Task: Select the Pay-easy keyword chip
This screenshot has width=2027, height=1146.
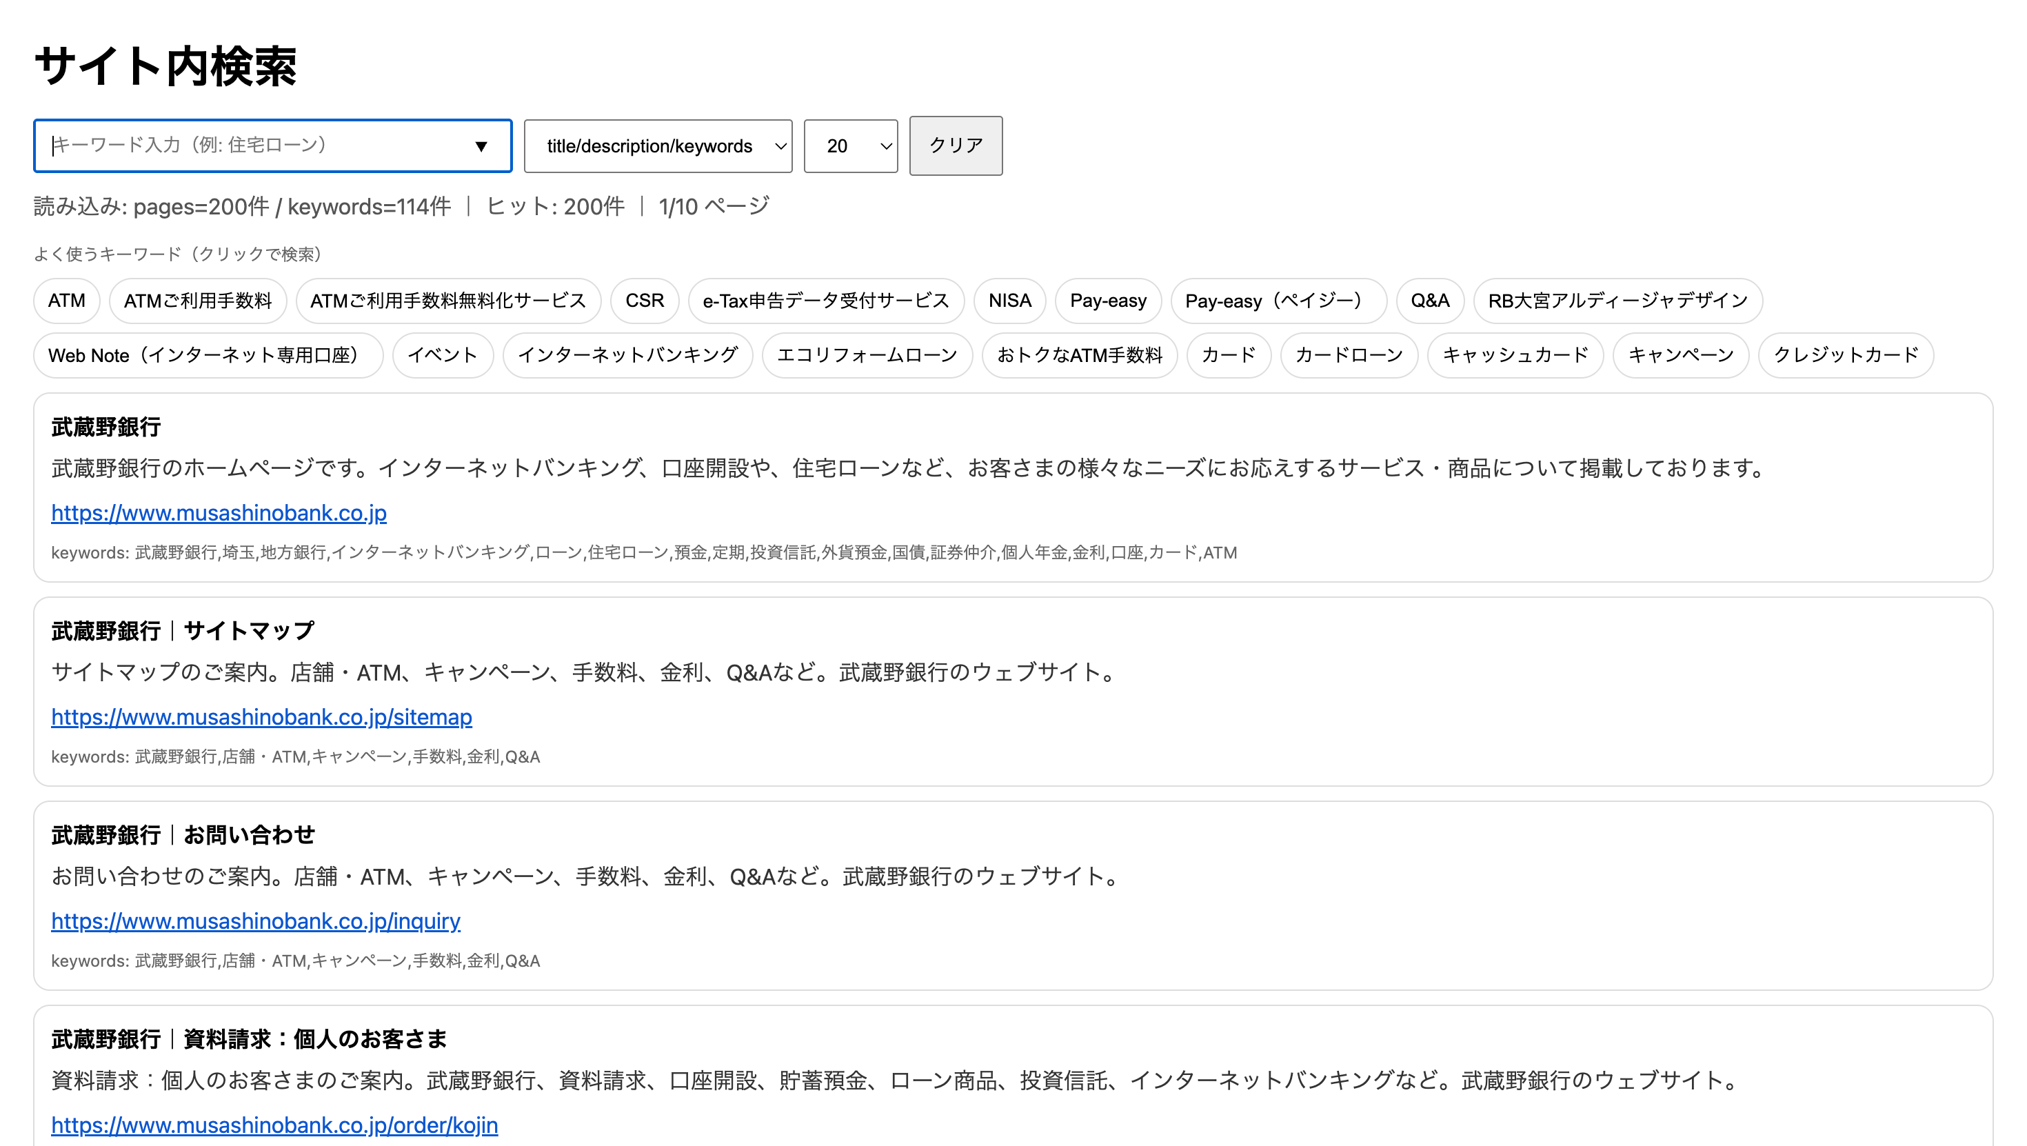Action: click(x=1108, y=301)
